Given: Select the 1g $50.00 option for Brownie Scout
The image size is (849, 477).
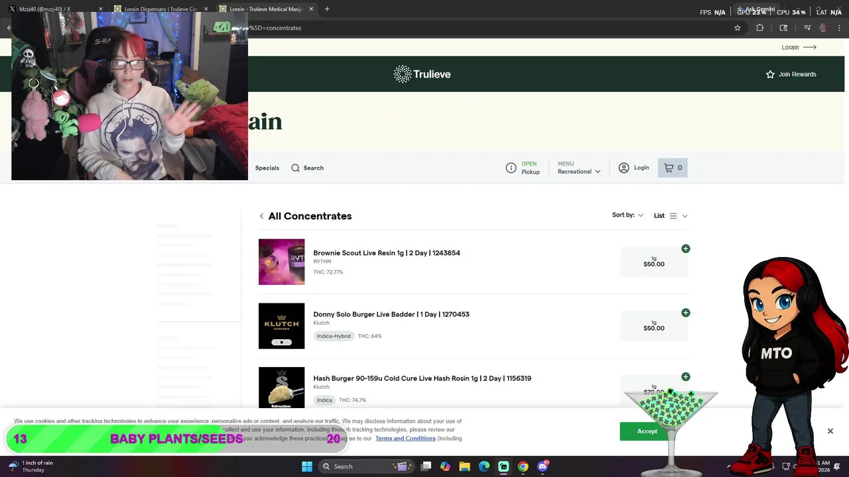Looking at the screenshot, I should click(x=654, y=262).
